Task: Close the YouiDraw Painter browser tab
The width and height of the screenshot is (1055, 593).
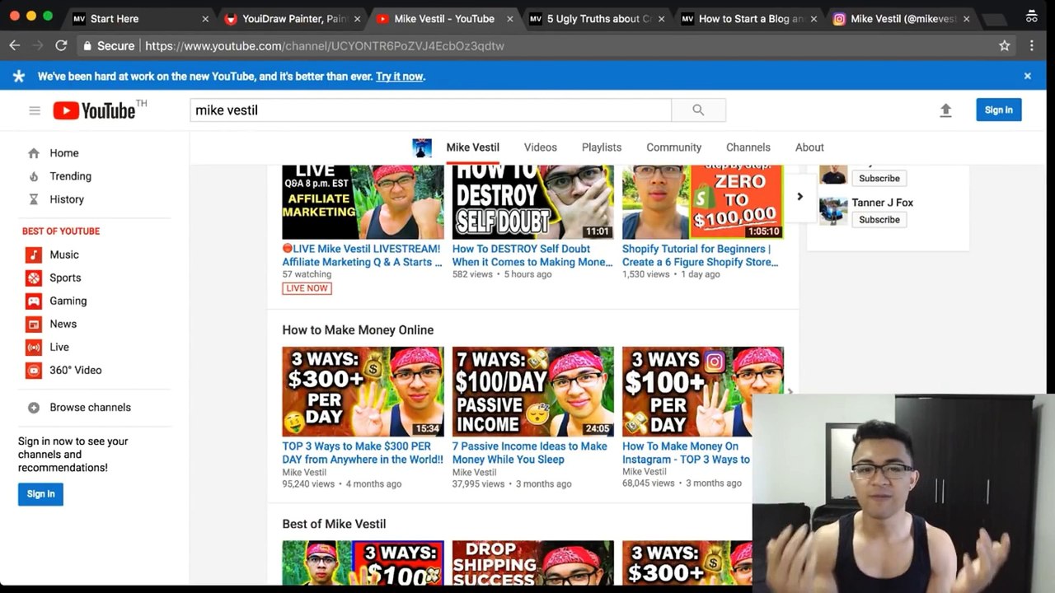Action: point(357,19)
